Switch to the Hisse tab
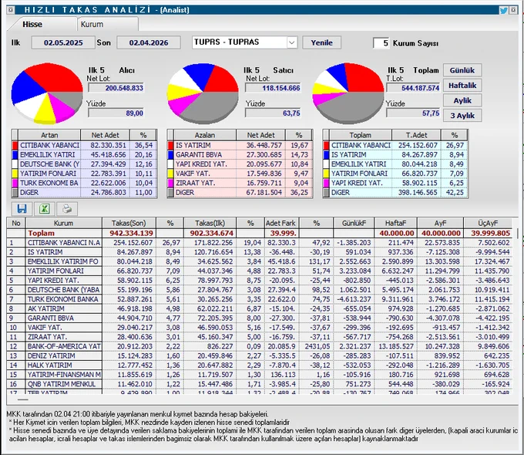This screenshot has width=524, height=455. click(32, 24)
